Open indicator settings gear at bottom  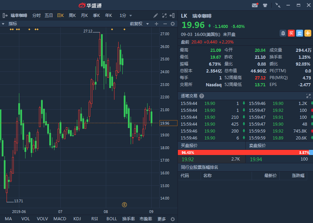click(173, 219)
